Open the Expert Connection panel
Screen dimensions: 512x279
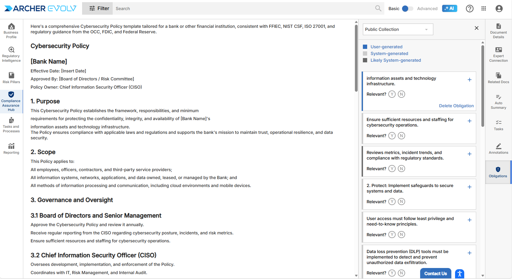pyautogui.click(x=498, y=54)
